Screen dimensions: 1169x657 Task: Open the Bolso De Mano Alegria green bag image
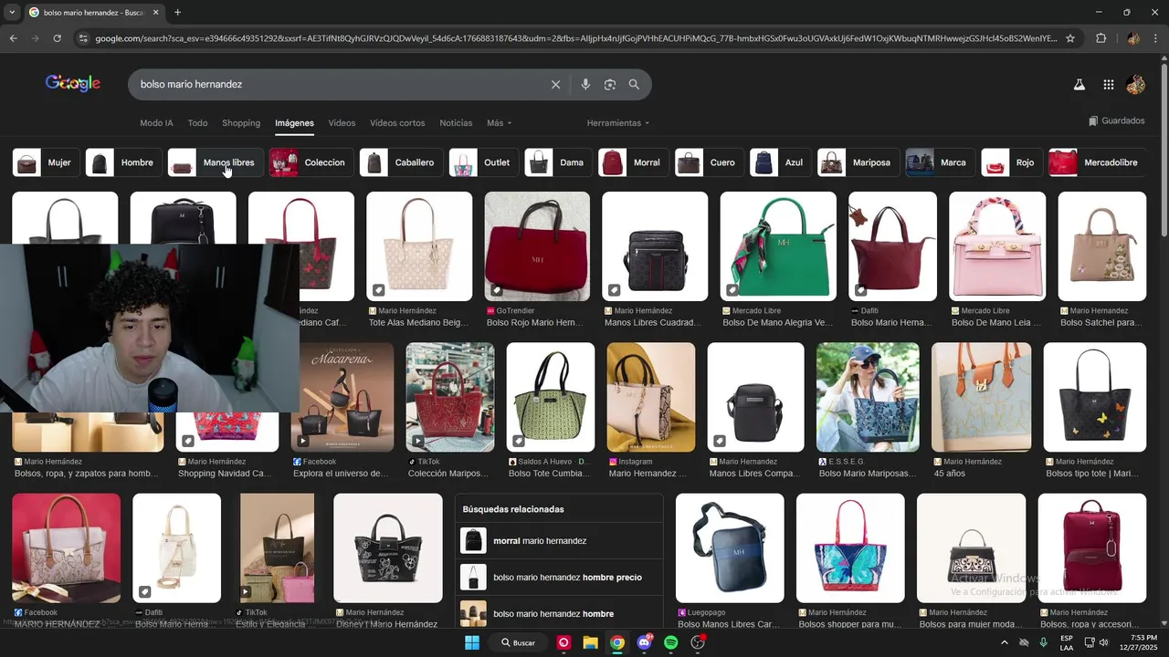point(778,246)
